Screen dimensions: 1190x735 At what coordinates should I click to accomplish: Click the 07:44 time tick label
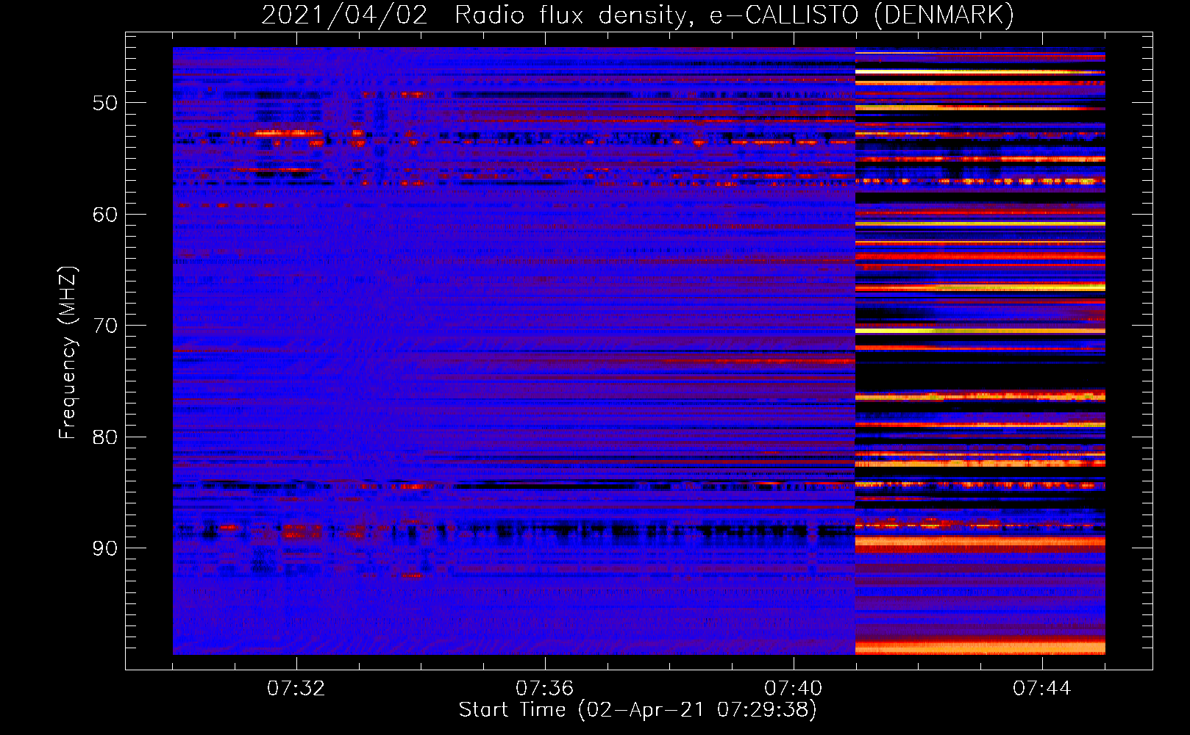tap(1041, 689)
